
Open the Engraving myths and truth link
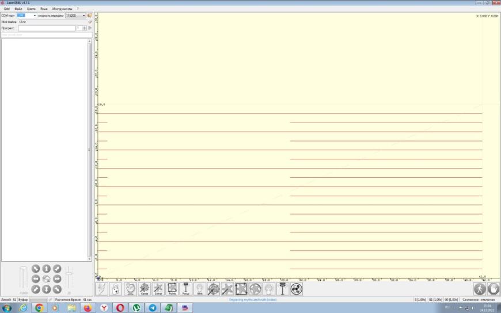pyautogui.click(x=253, y=300)
